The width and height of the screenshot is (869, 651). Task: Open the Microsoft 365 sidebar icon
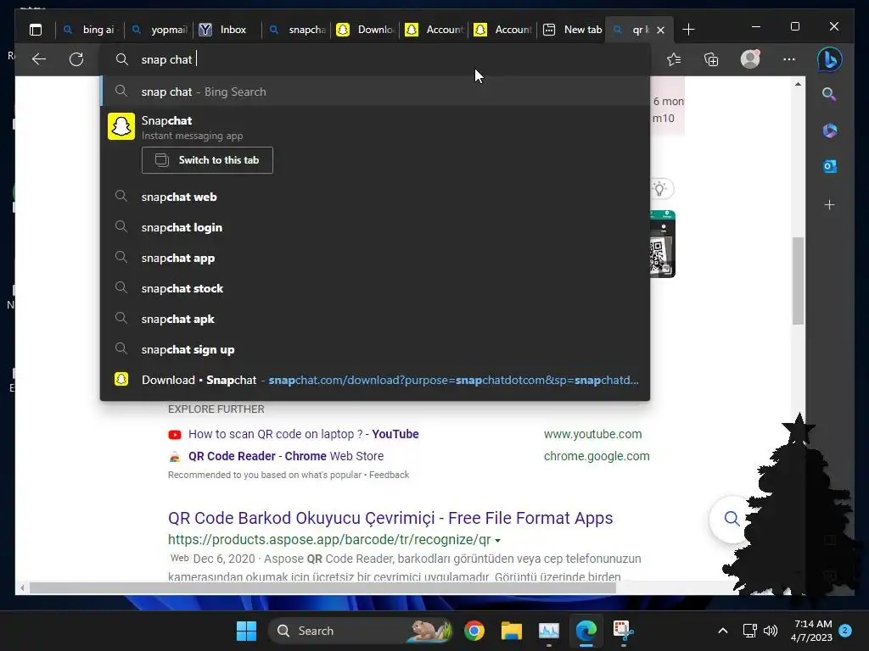click(x=830, y=131)
